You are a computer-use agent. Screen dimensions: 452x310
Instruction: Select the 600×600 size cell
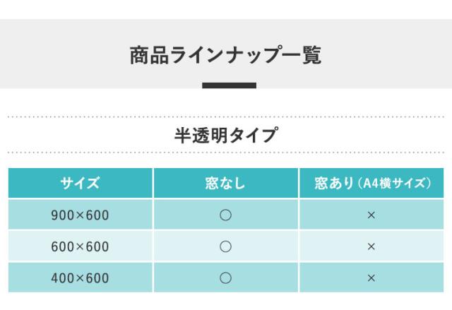(x=79, y=246)
